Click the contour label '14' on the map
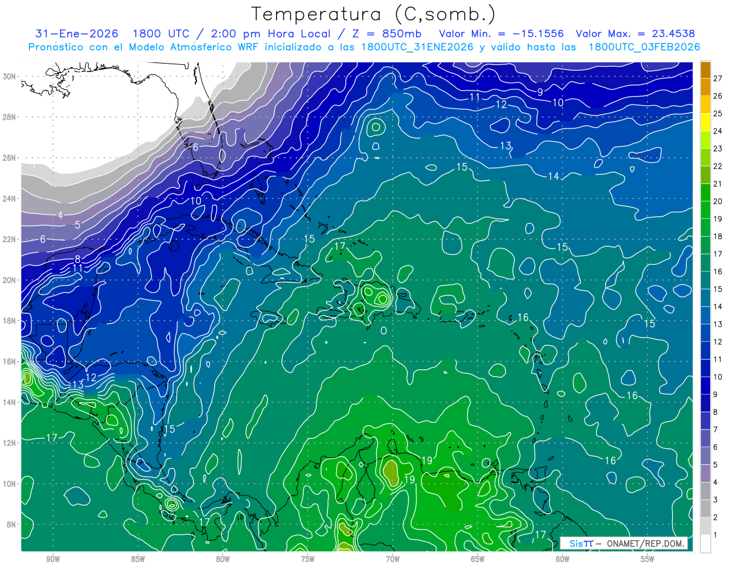This screenshot has height=567, width=734. [554, 176]
